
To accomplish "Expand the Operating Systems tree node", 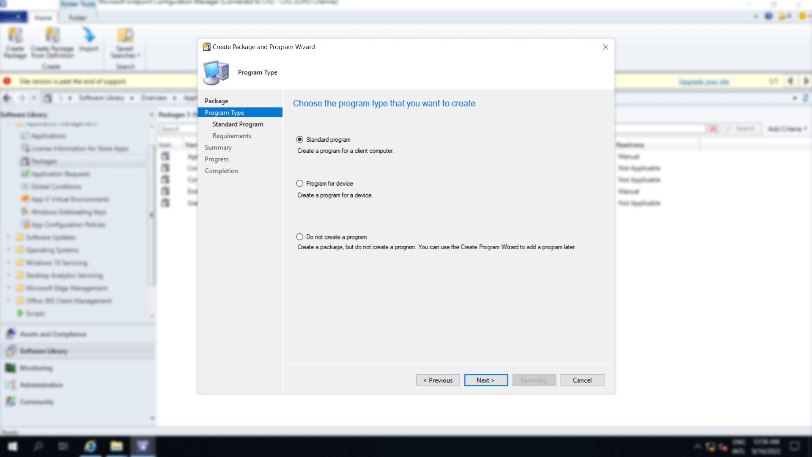I will click(x=9, y=250).
